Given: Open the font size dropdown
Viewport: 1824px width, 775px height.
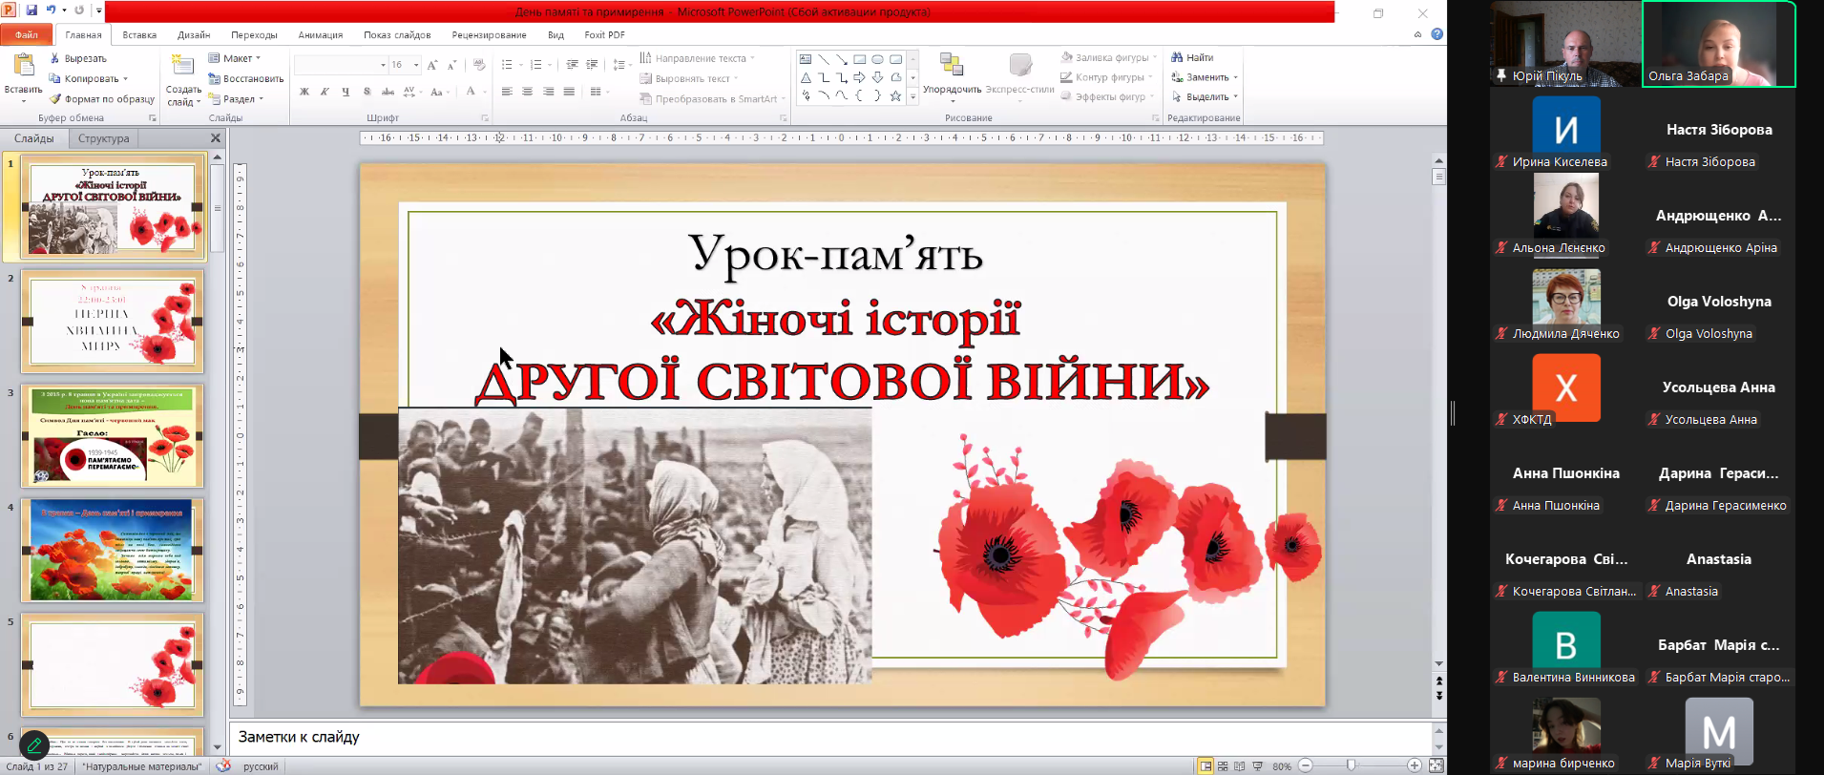Looking at the screenshot, I should (416, 65).
